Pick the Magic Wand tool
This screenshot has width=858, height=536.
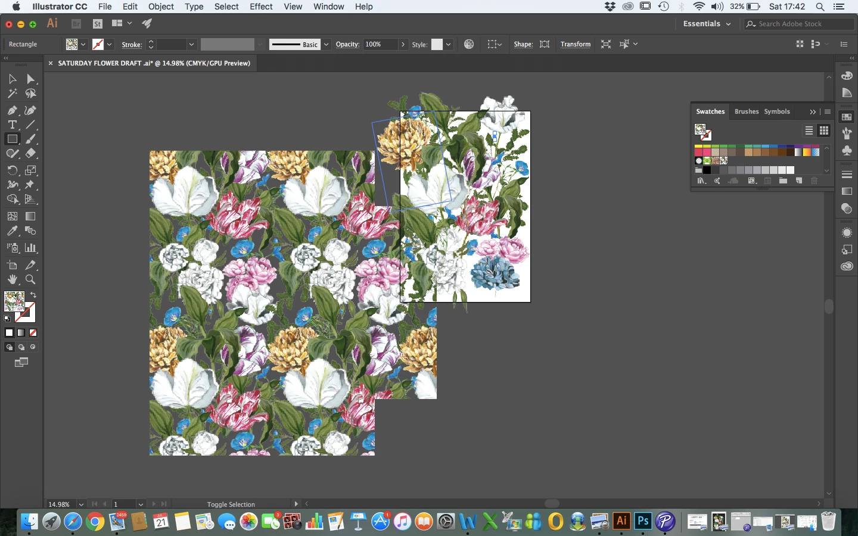pos(12,94)
